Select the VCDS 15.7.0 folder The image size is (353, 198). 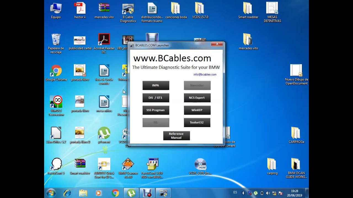(200, 11)
